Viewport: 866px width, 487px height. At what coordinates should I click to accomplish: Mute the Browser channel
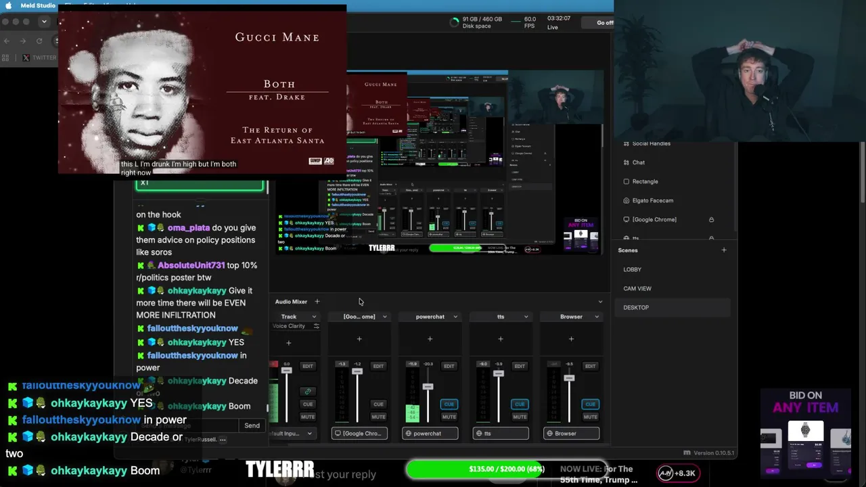591,417
